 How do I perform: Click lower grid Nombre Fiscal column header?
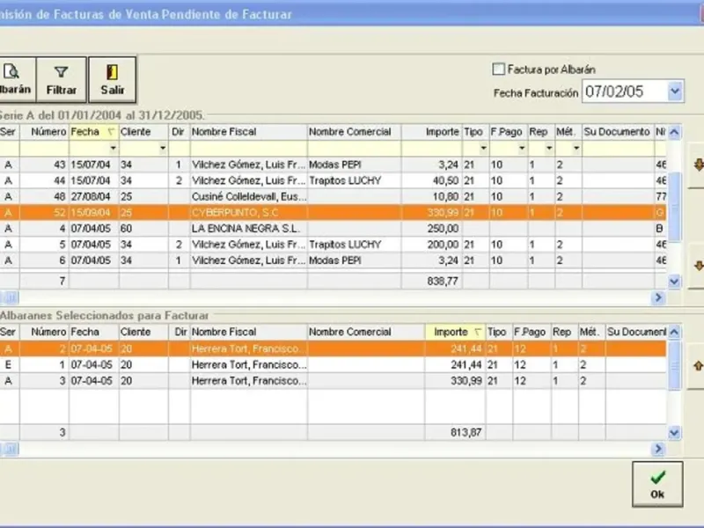point(249,333)
